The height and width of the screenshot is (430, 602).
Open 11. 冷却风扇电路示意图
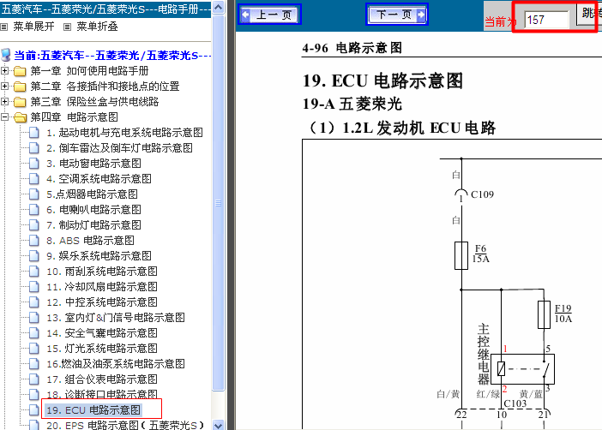tap(102, 287)
